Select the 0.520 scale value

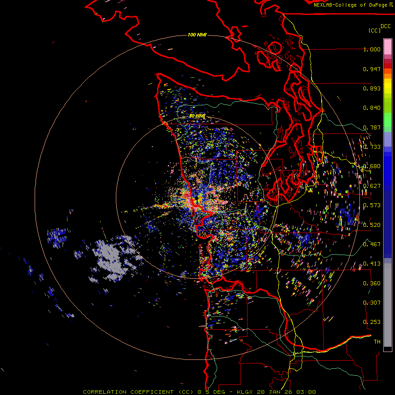(372, 225)
